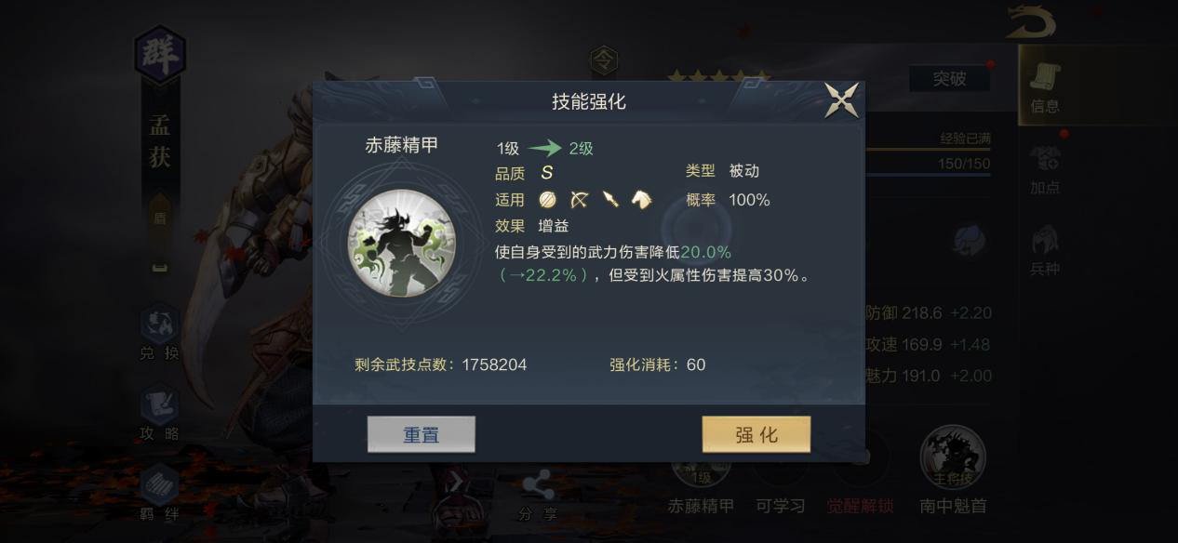Open the 信息 info tab
Image resolution: width=1178 pixels, height=543 pixels.
pos(1045,86)
